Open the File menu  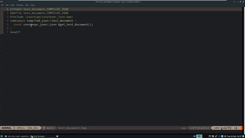pos(2,5)
